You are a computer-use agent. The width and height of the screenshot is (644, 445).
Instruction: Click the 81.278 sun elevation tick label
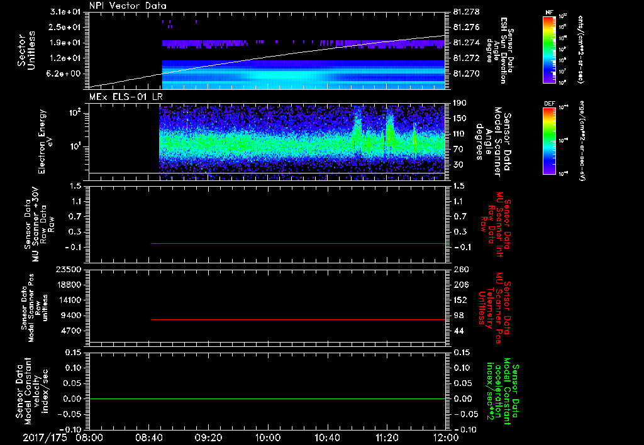[x=466, y=12]
